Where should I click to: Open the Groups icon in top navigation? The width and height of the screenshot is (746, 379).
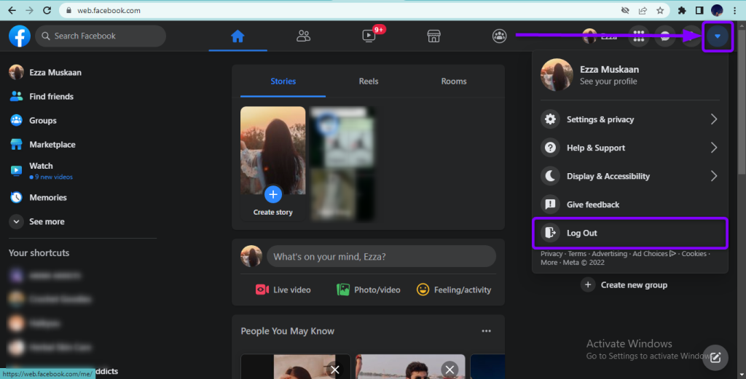coord(499,36)
